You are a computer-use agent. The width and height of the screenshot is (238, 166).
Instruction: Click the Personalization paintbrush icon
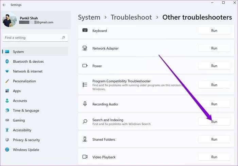[7, 81]
